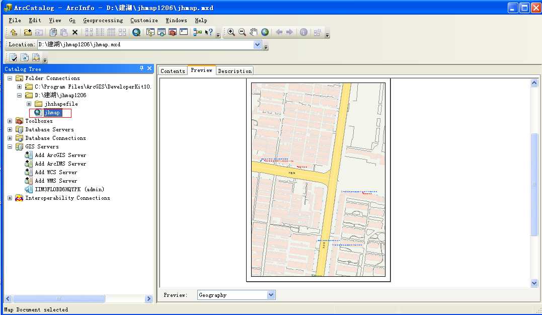The width and height of the screenshot is (542, 315).
Task: Switch to the Contents tab
Action: coord(173,71)
